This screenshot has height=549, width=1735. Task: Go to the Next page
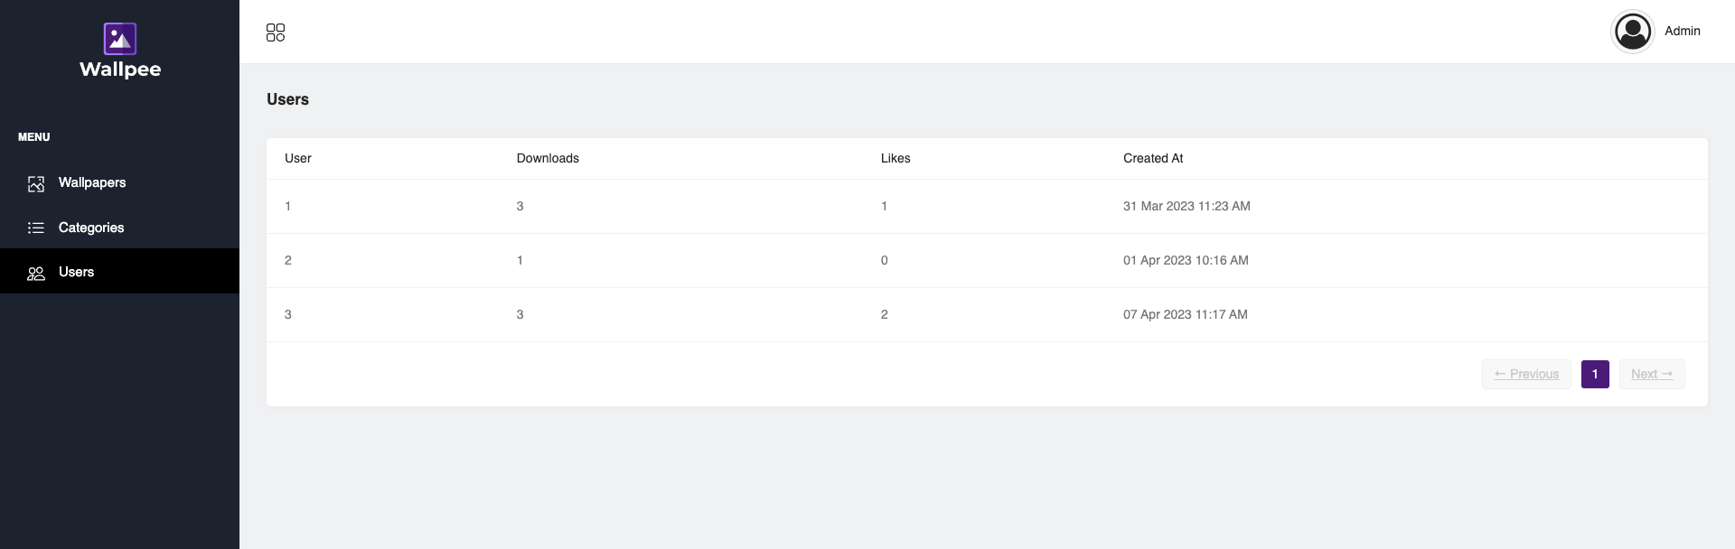tap(1651, 374)
